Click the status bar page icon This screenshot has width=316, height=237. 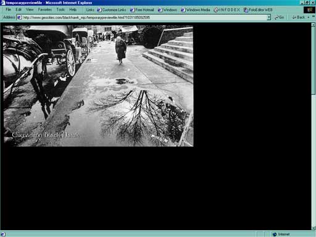click(3, 234)
